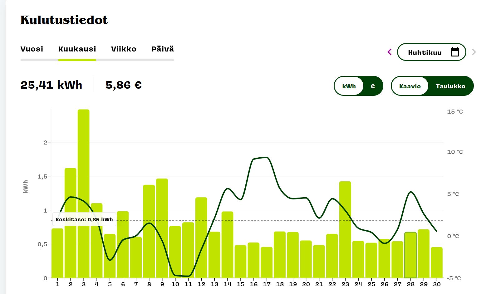Select the highlighted bar for day 28

coord(410,255)
